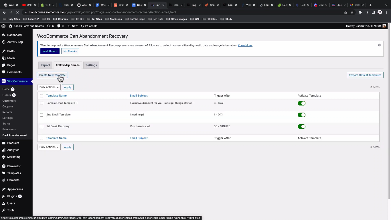Check the 2nd Email Template checkbox
The height and width of the screenshot is (220, 391).
pos(42,115)
